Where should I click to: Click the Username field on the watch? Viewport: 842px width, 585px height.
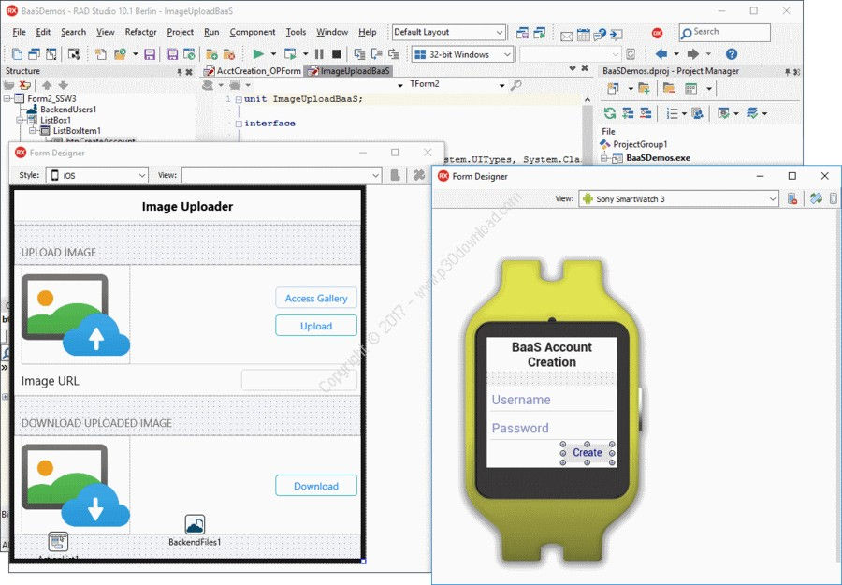pyautogui.click(x=551, y=400)
